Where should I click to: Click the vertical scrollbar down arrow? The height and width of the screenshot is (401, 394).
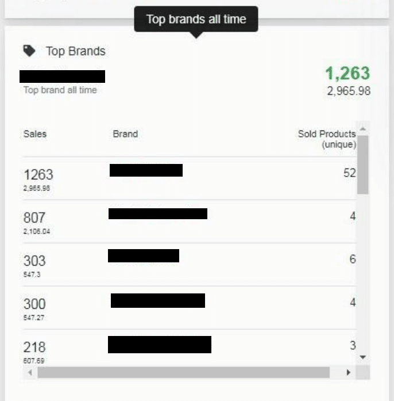362,357
